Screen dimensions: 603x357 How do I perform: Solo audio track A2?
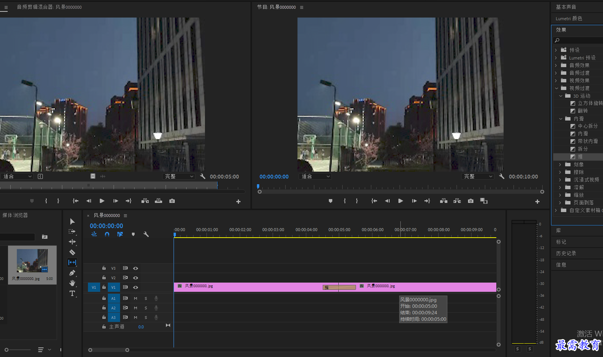pyautogui.click(x=146, y=308)
